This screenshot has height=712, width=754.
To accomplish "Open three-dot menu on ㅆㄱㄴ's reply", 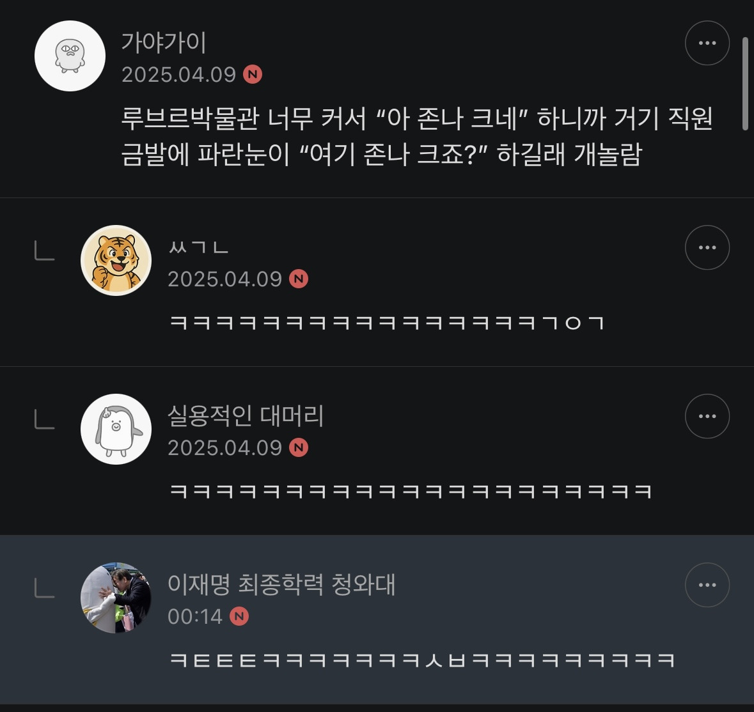I will tap(707, 247).
